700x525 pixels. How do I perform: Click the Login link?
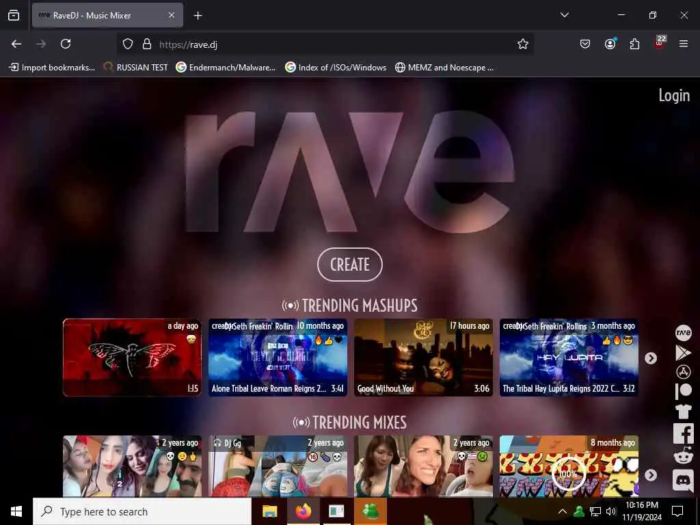[x=674, y=95]
